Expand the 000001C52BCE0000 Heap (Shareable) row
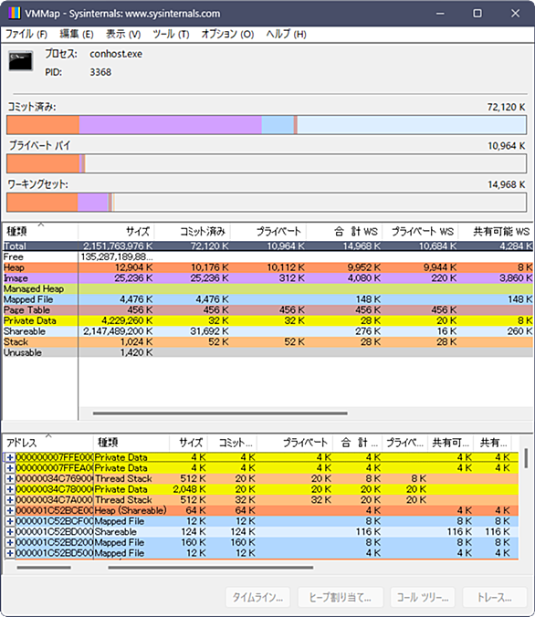 coord(10,510)
